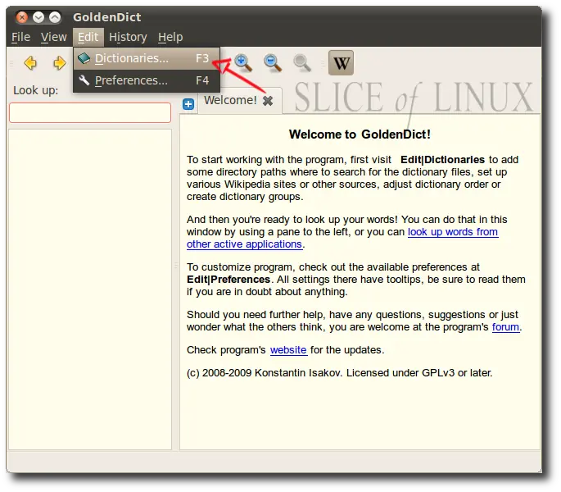561x492 pixels.
Task: Choose Preferences... from the Edit menu
Action: (x=147, y=80)
